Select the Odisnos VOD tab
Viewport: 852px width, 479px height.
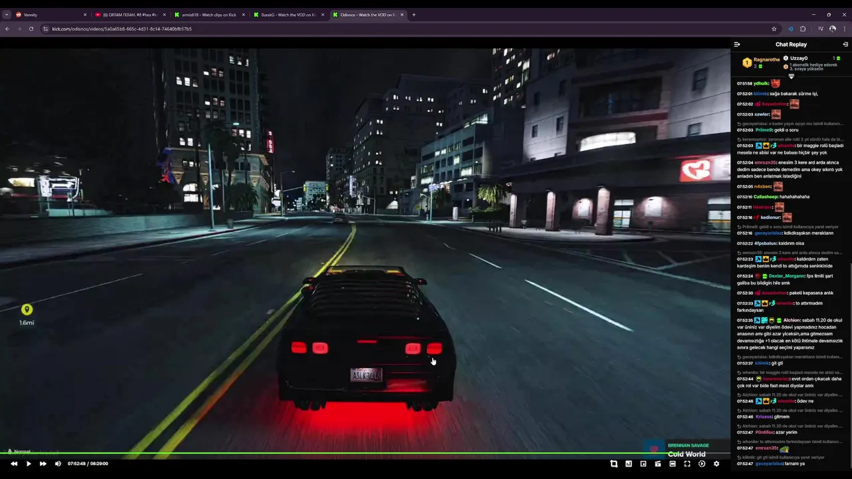[x=367, y=15]
